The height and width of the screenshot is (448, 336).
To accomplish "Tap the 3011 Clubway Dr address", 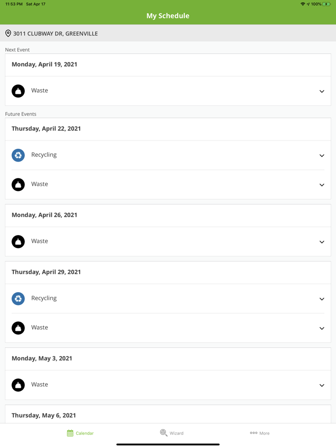I will [55, 34].
